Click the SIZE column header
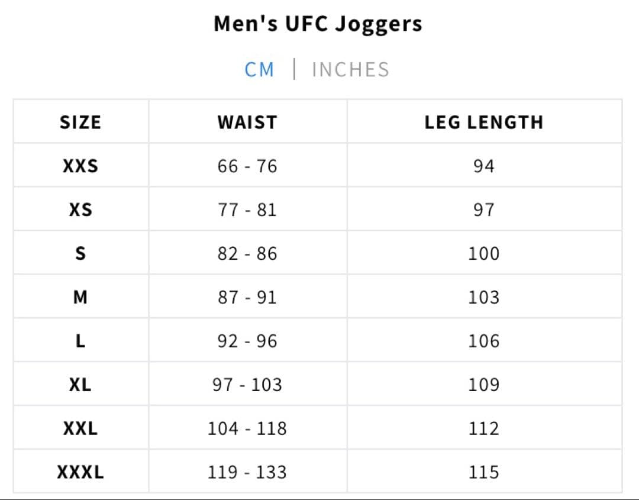The height and width of the screenshot is (500, 639). coord(80,122)
